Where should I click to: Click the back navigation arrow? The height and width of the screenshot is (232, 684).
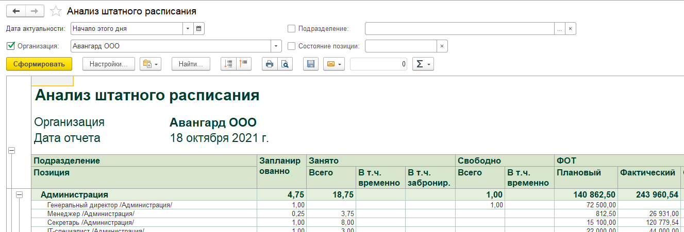click(x=15, y=11)
